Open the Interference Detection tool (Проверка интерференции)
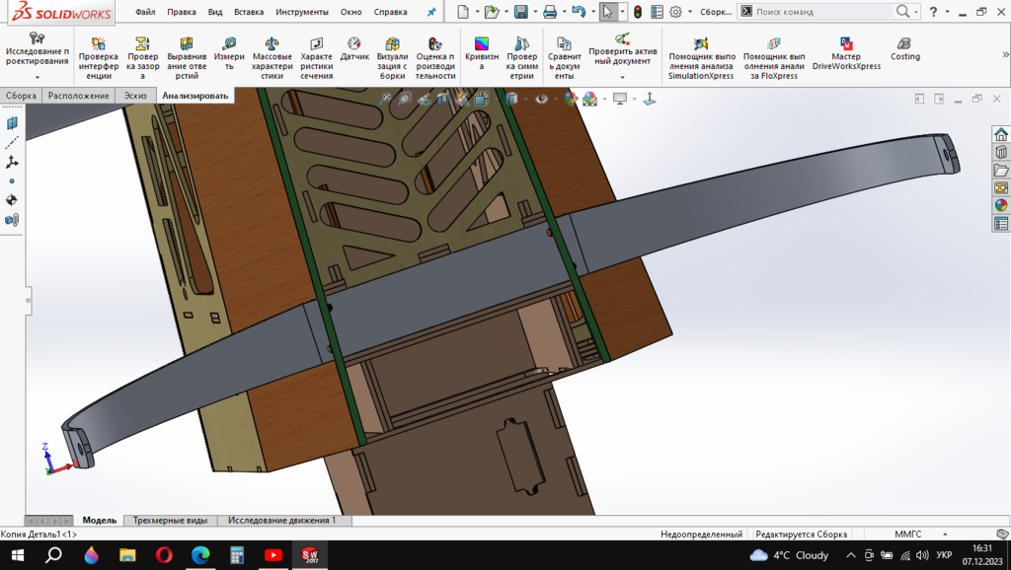This screenshot has width=1011, height=570. [98, 58]
